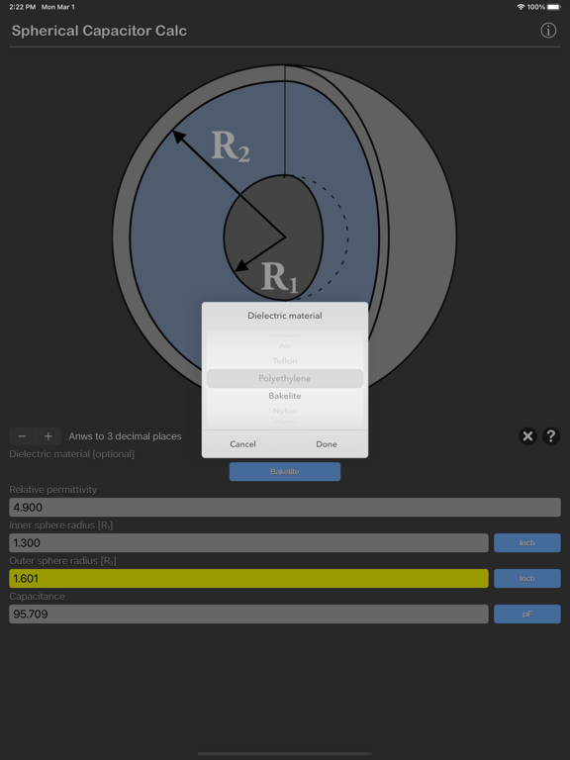Open the info icon at top right
570x760 pixels.
pyautogui.click(x=548, y=31)
